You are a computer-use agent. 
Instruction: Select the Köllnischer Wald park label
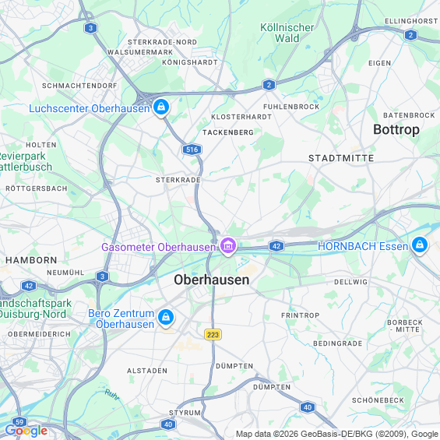tap(287, 33)
